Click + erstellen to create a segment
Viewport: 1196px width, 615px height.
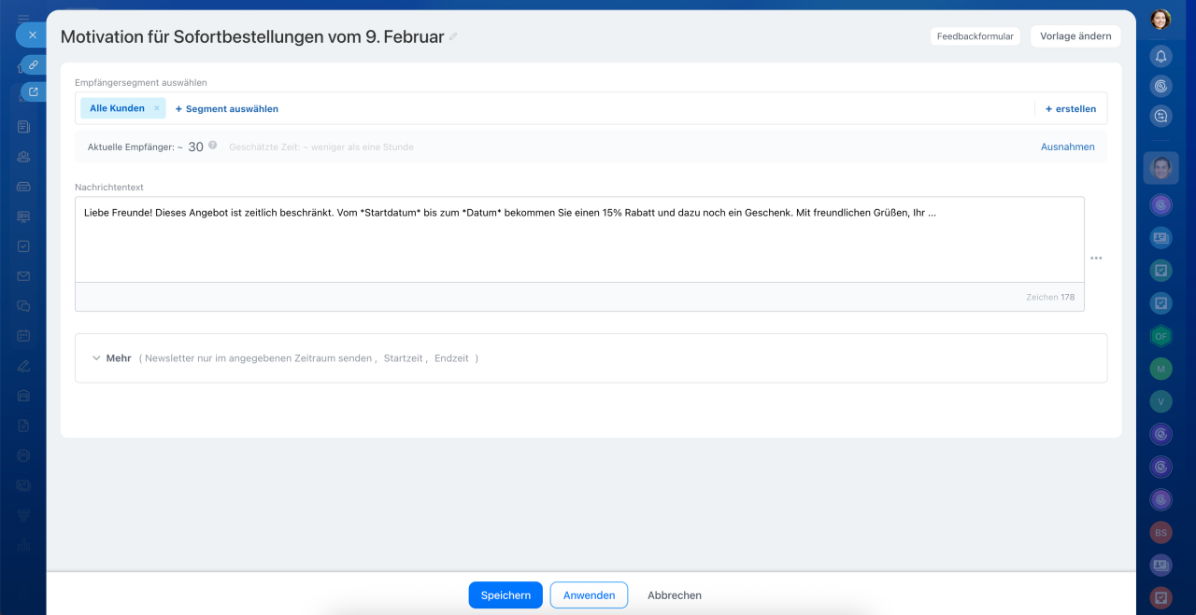coord(1071,108)
